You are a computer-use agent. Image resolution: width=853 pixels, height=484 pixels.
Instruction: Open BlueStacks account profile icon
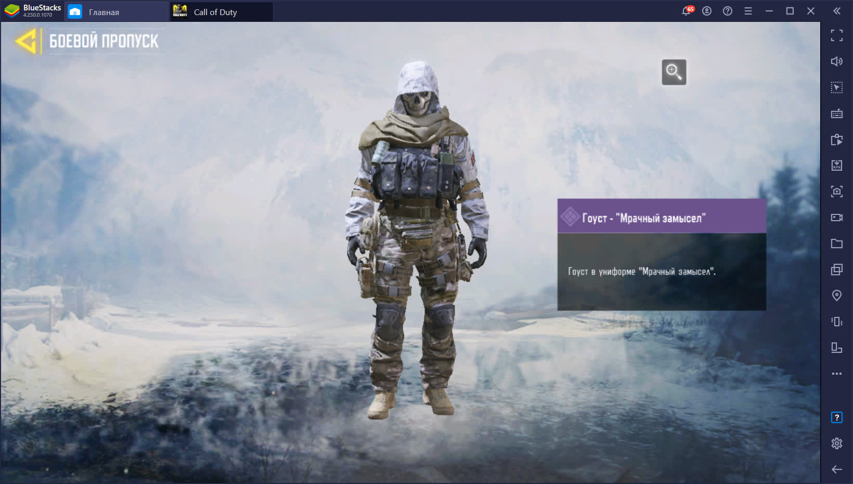707,11
